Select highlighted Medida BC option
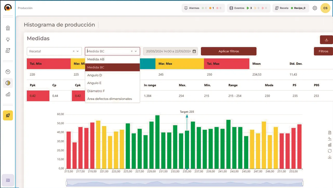Screen dimensions: 333x188 [x=112, y=67]
